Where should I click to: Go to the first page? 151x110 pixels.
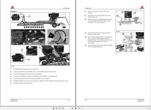pyautogui.click(x=53, y=108)
